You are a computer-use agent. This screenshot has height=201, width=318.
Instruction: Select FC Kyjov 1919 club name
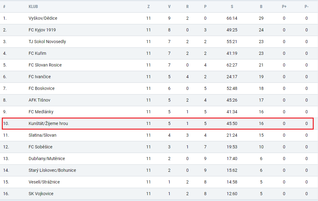tap(42, 30)
